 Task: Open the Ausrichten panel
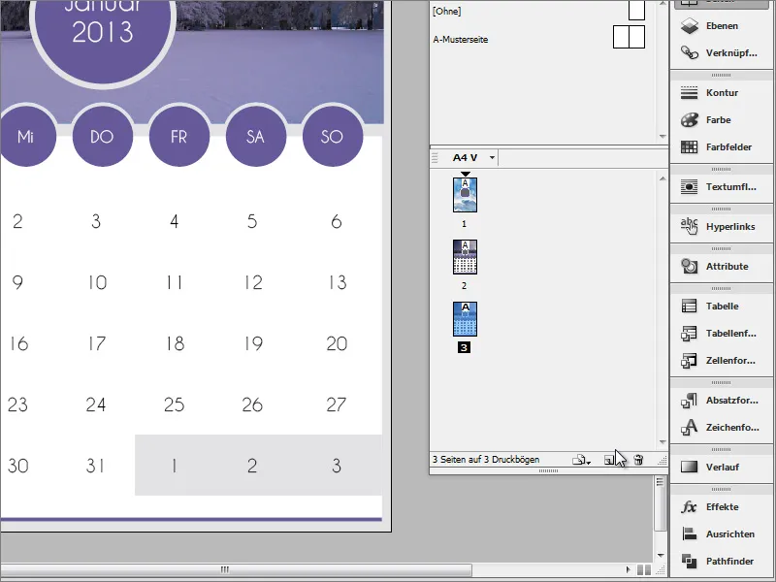tap(721, 534)
